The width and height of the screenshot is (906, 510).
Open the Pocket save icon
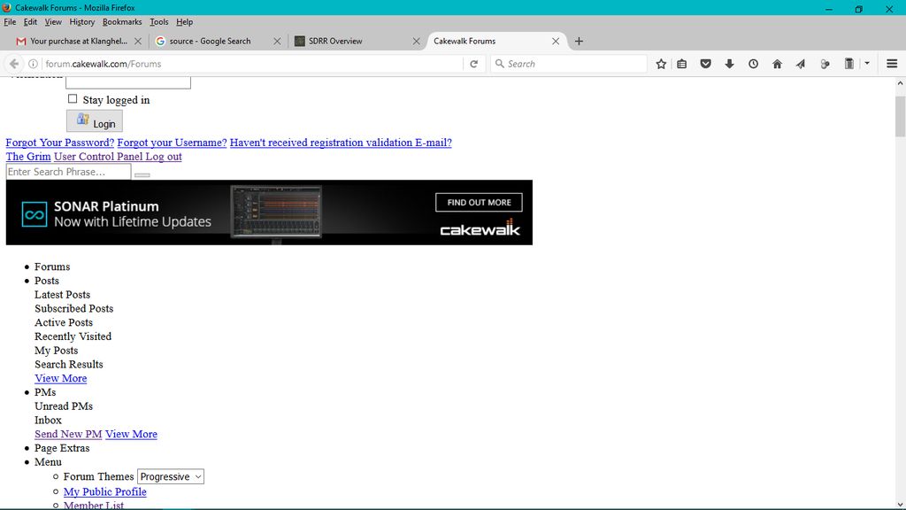pos(706,64)
